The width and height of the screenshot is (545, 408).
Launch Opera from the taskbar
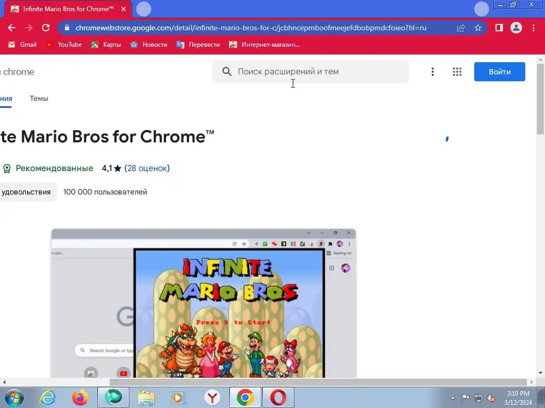[278, 397]
